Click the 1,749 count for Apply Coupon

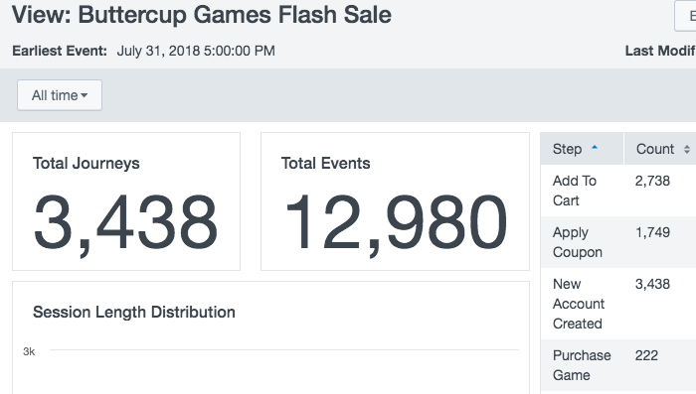click(x=652, y=232)
